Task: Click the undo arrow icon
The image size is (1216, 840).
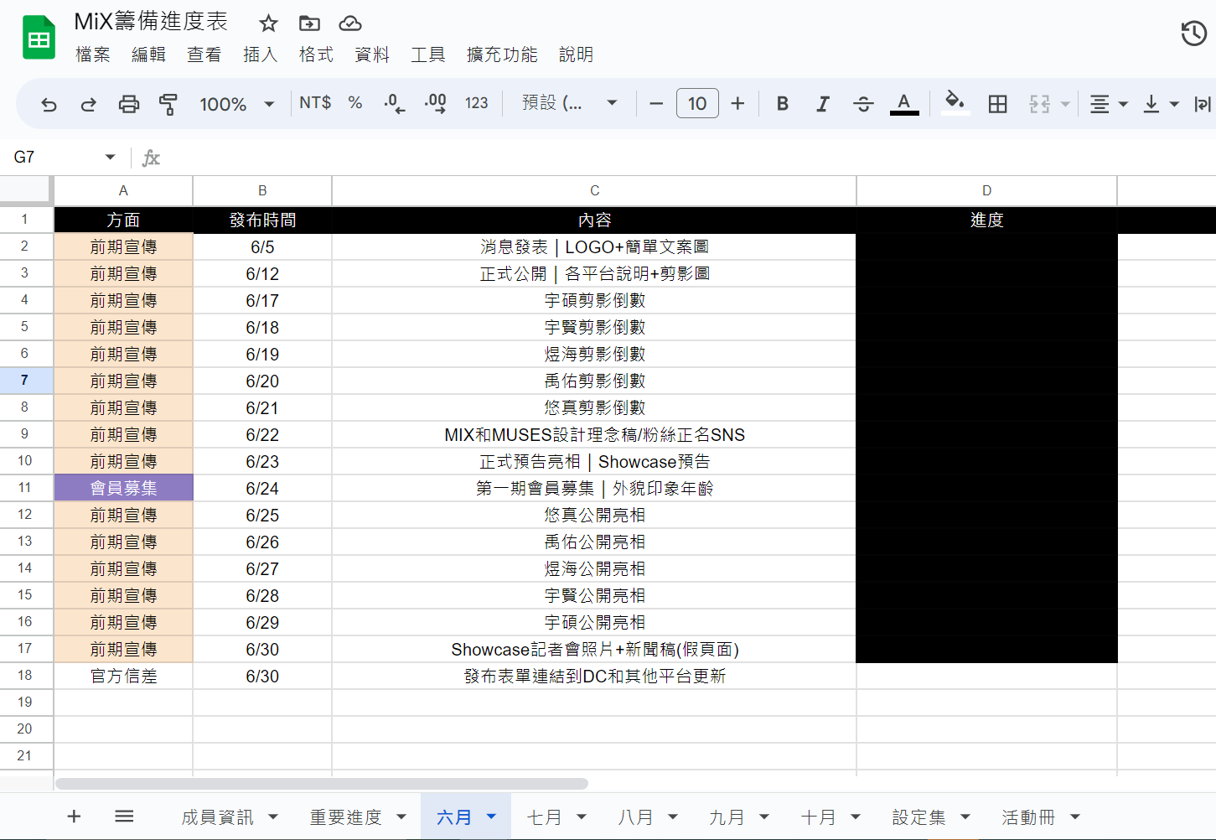Action: click(x=49, y=104)
